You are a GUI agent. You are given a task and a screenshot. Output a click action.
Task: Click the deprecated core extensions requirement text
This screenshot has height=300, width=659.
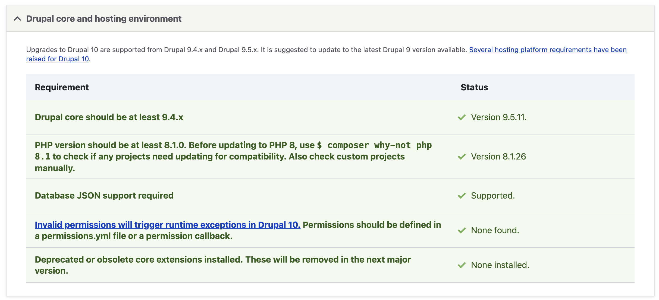[x=223, y=265]
